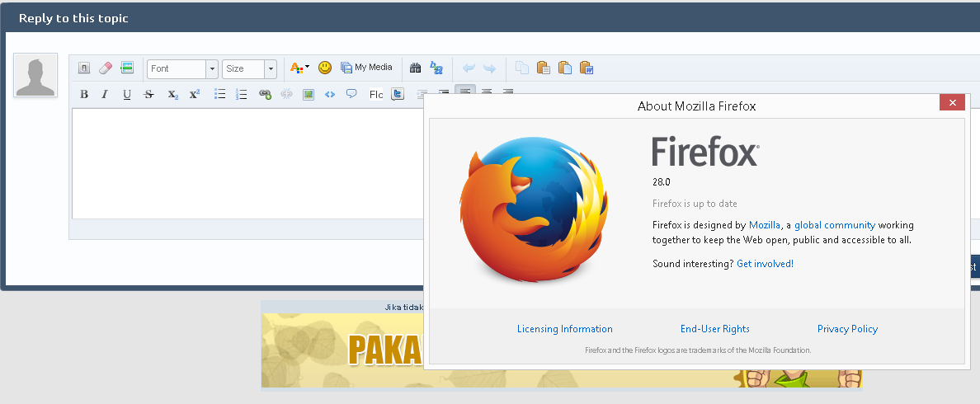Toggle strikethrough formatting
The image size is (980, 404).
[148, 94]
